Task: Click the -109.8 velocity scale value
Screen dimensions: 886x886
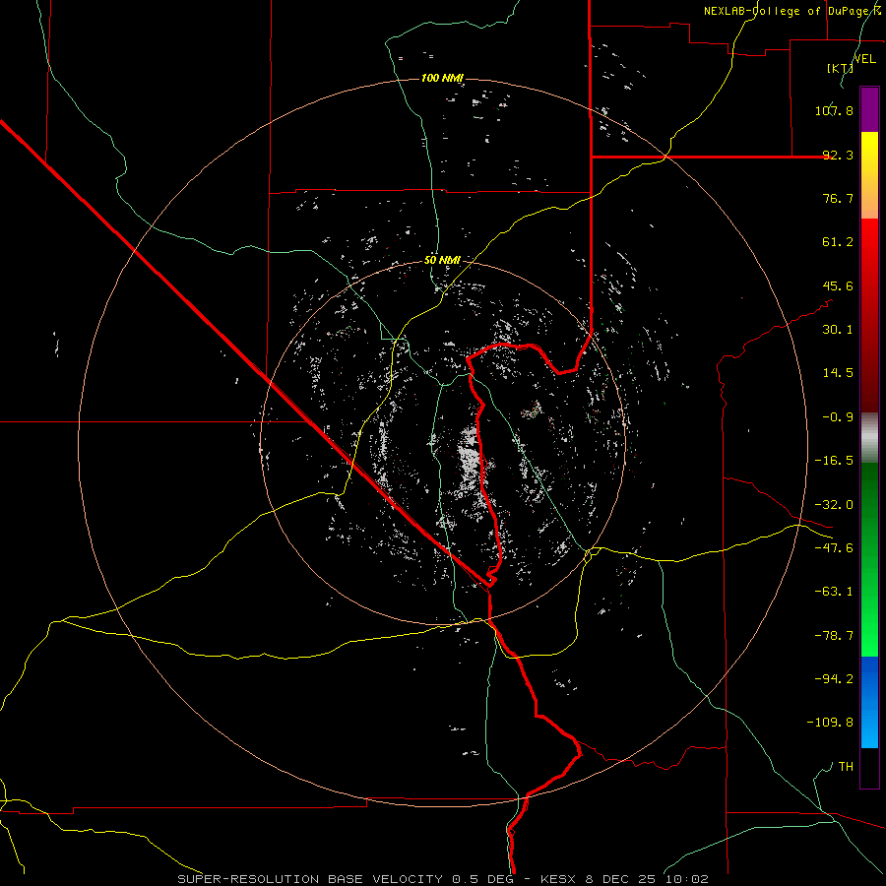Action: 830,723
